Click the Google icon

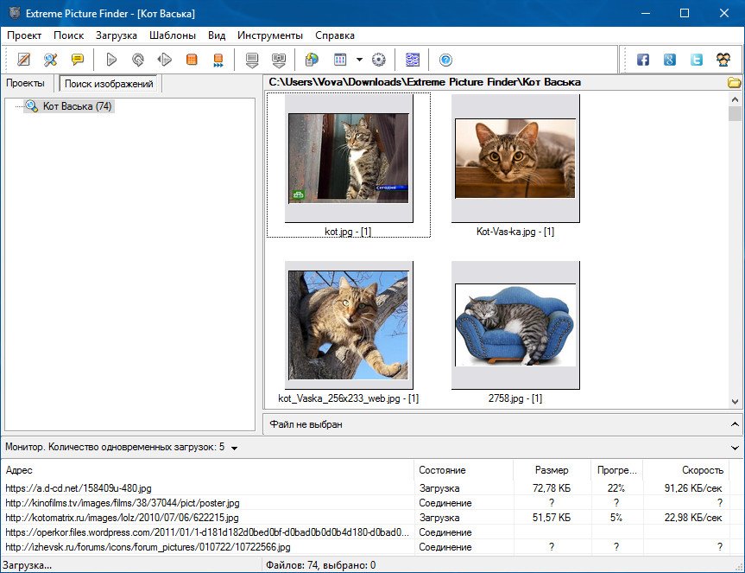670,60
